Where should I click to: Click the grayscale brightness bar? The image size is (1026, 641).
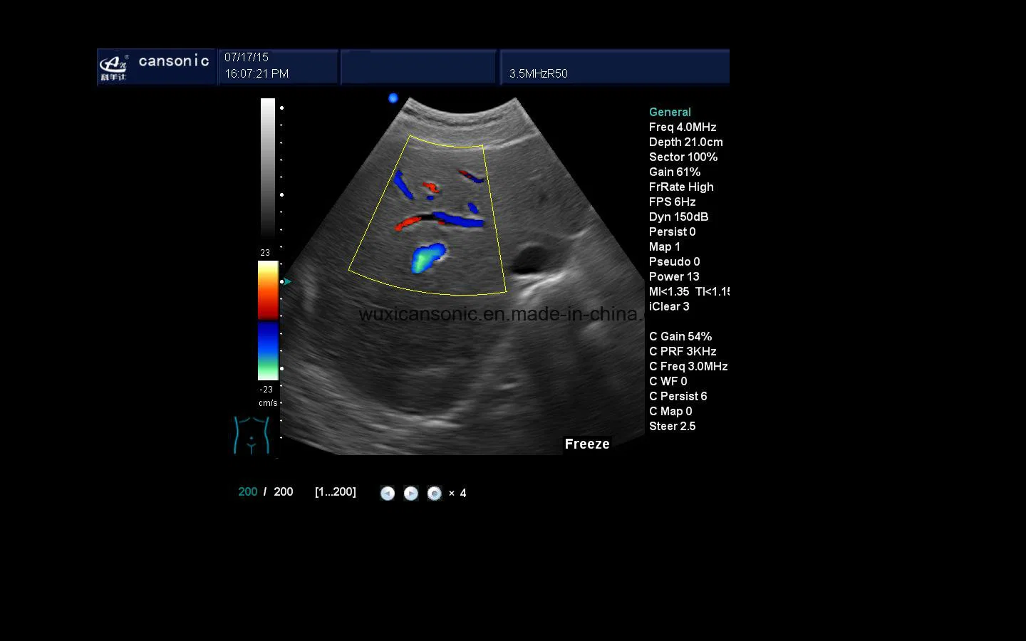coord(268,167)
